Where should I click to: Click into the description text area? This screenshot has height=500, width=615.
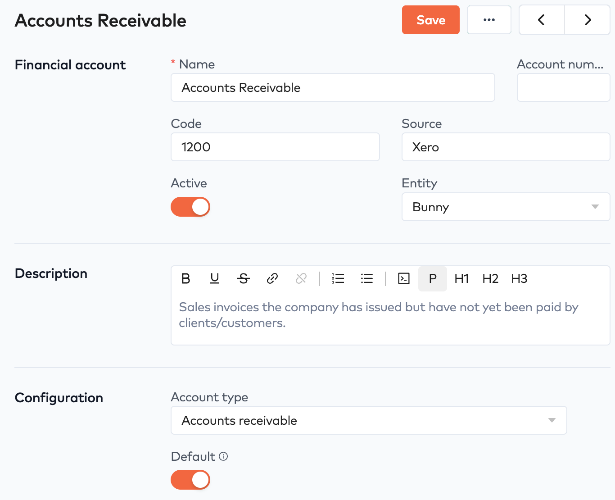(390, 318)
